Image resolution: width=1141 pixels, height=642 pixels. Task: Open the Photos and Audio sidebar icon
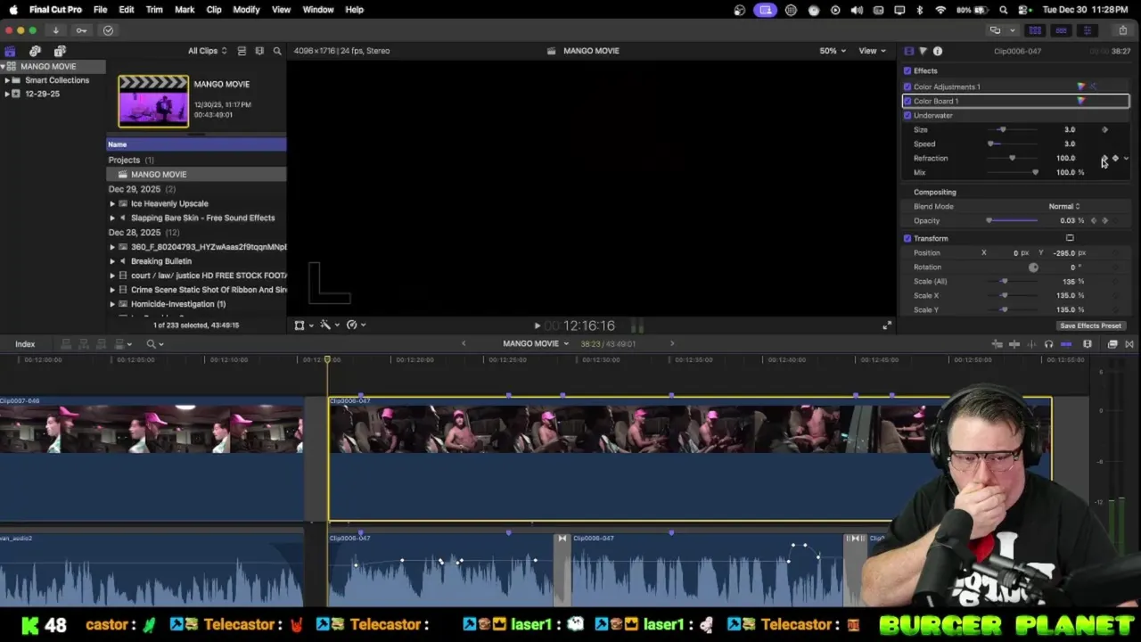pos(35,51)
